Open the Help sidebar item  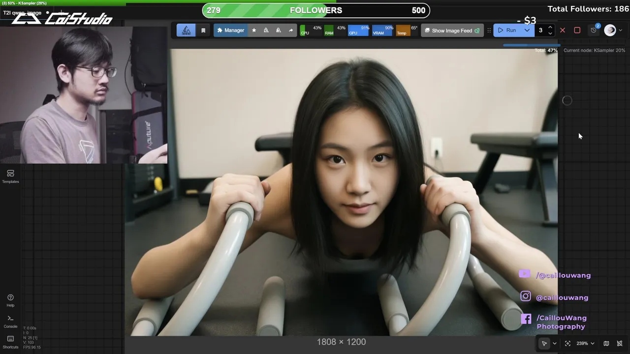(x=10, y=300)
